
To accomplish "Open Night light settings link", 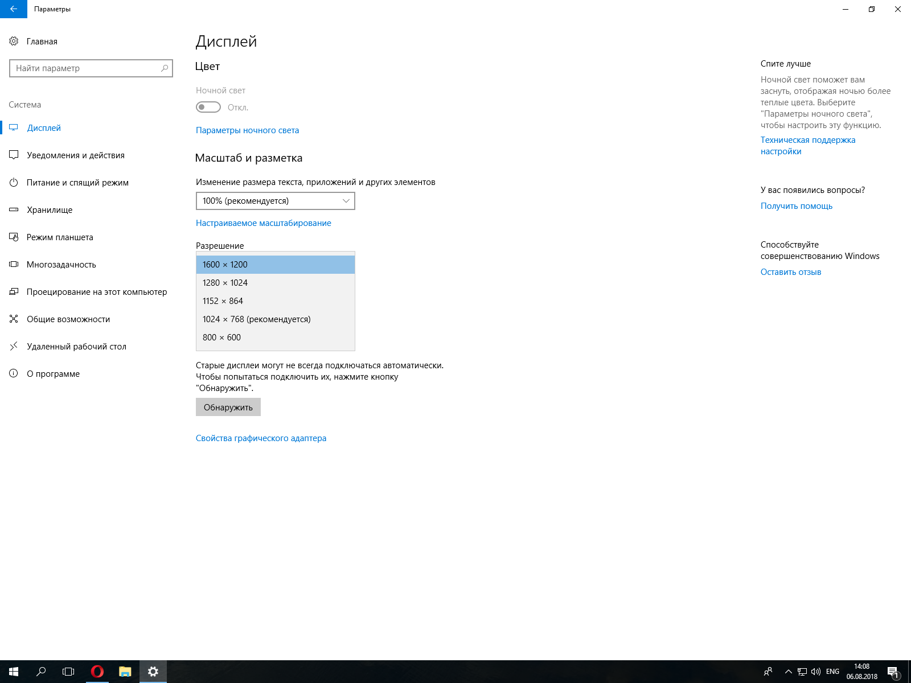I will 248,130.
